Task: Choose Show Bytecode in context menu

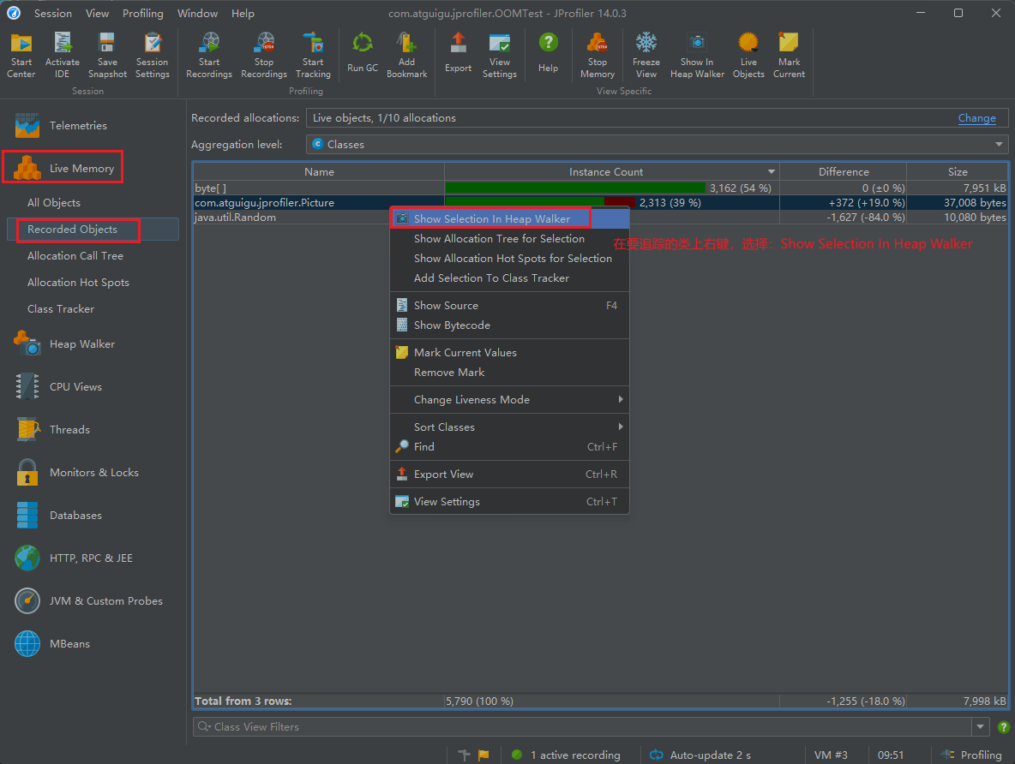Action: pyautogui.click(x=509, y=325)
